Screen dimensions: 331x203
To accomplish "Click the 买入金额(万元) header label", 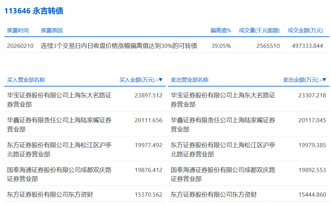I will tap(137, 80).
